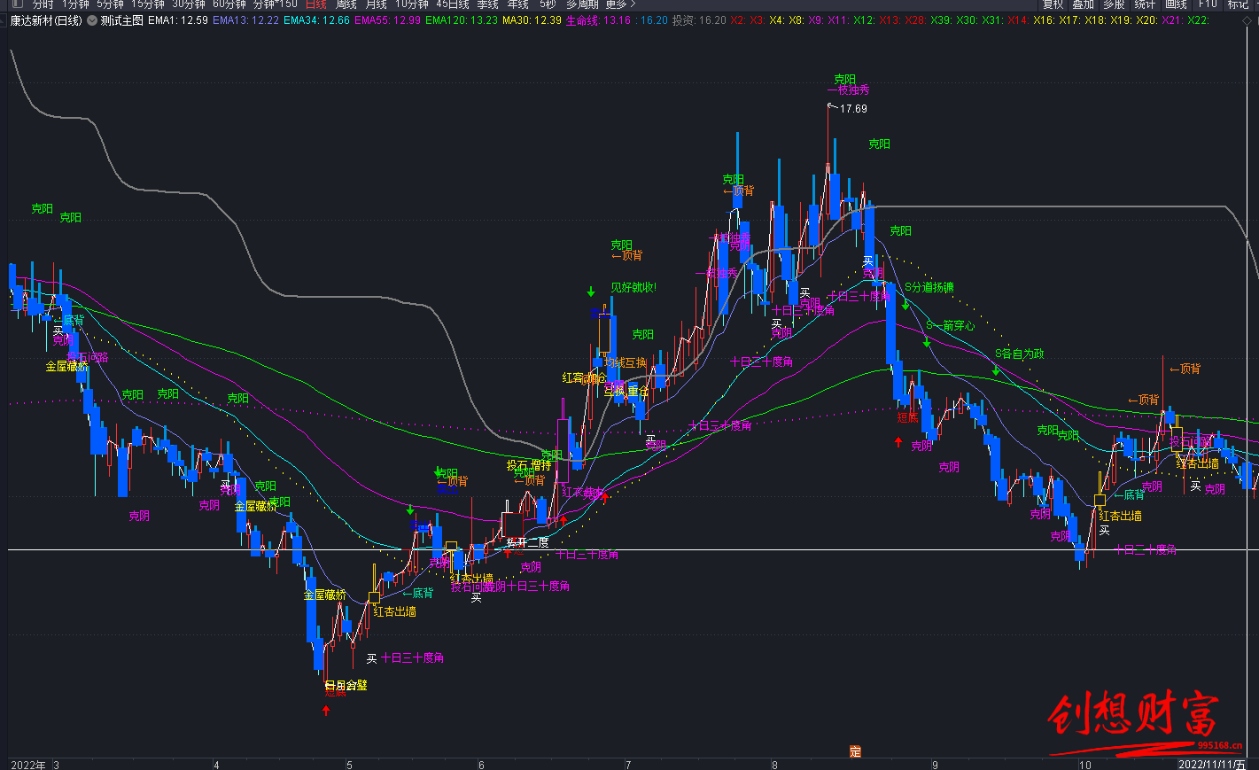The height and width of the screenshot is (770, 1259).
Task: Select the 45日线 period tab
Action: pyautogui.click(x=452, y=4)
